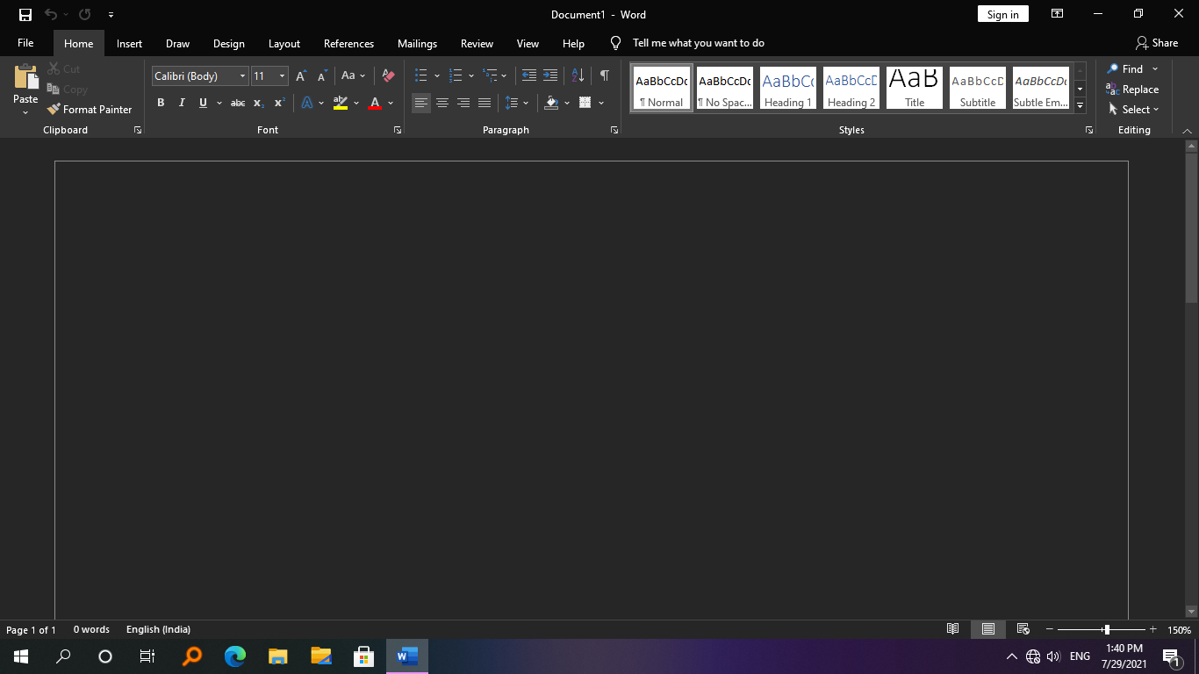Open Change Case dropdown

(x=353, y=76)
